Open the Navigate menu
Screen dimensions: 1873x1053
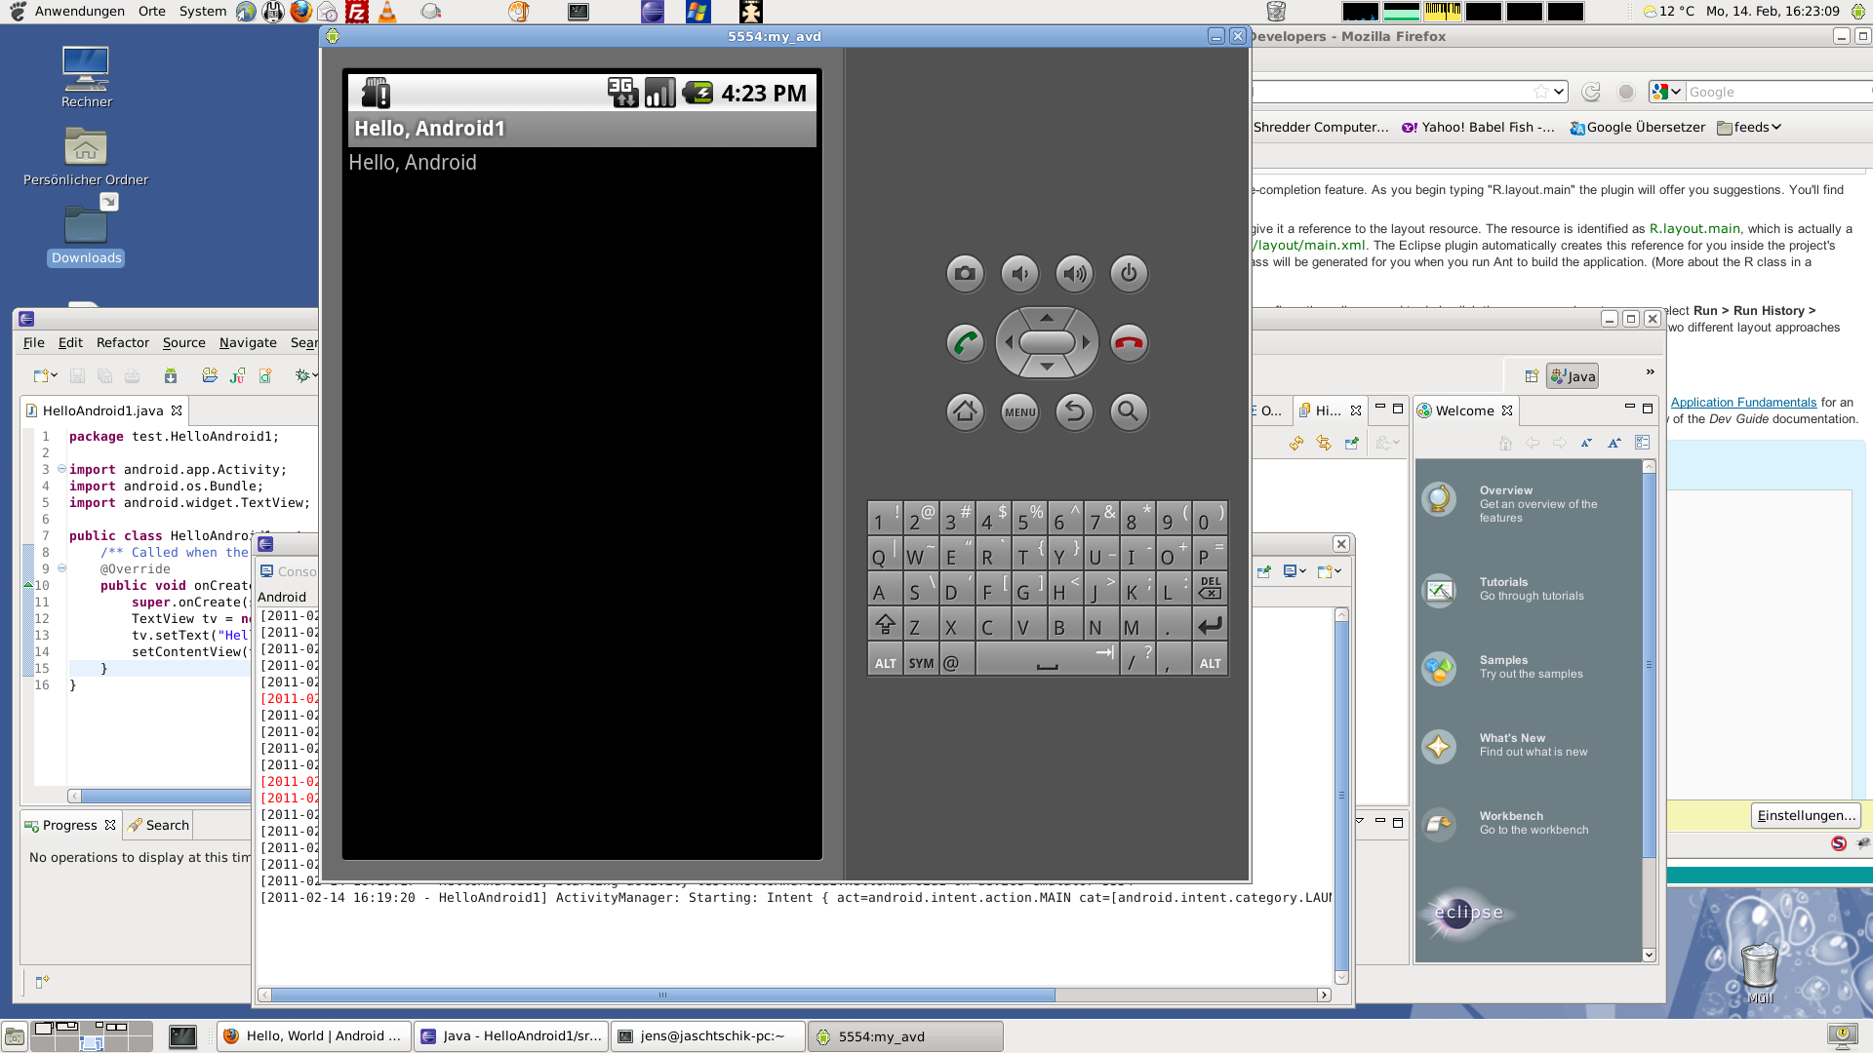248,343
